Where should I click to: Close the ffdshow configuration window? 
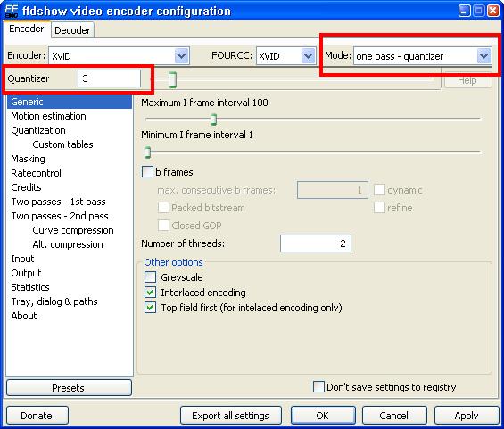point(492,11)
